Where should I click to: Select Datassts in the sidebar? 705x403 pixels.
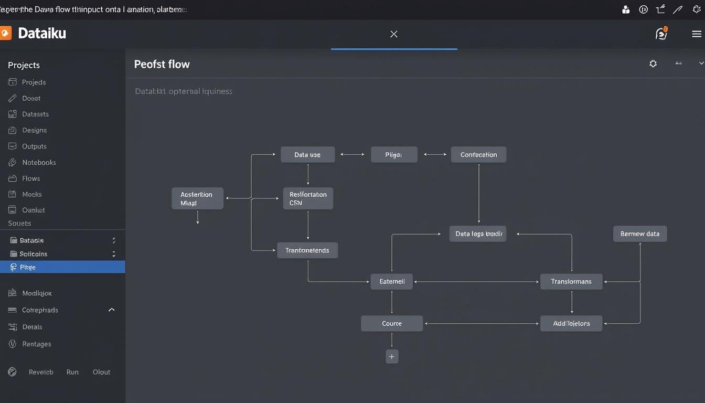coord(35,114)
